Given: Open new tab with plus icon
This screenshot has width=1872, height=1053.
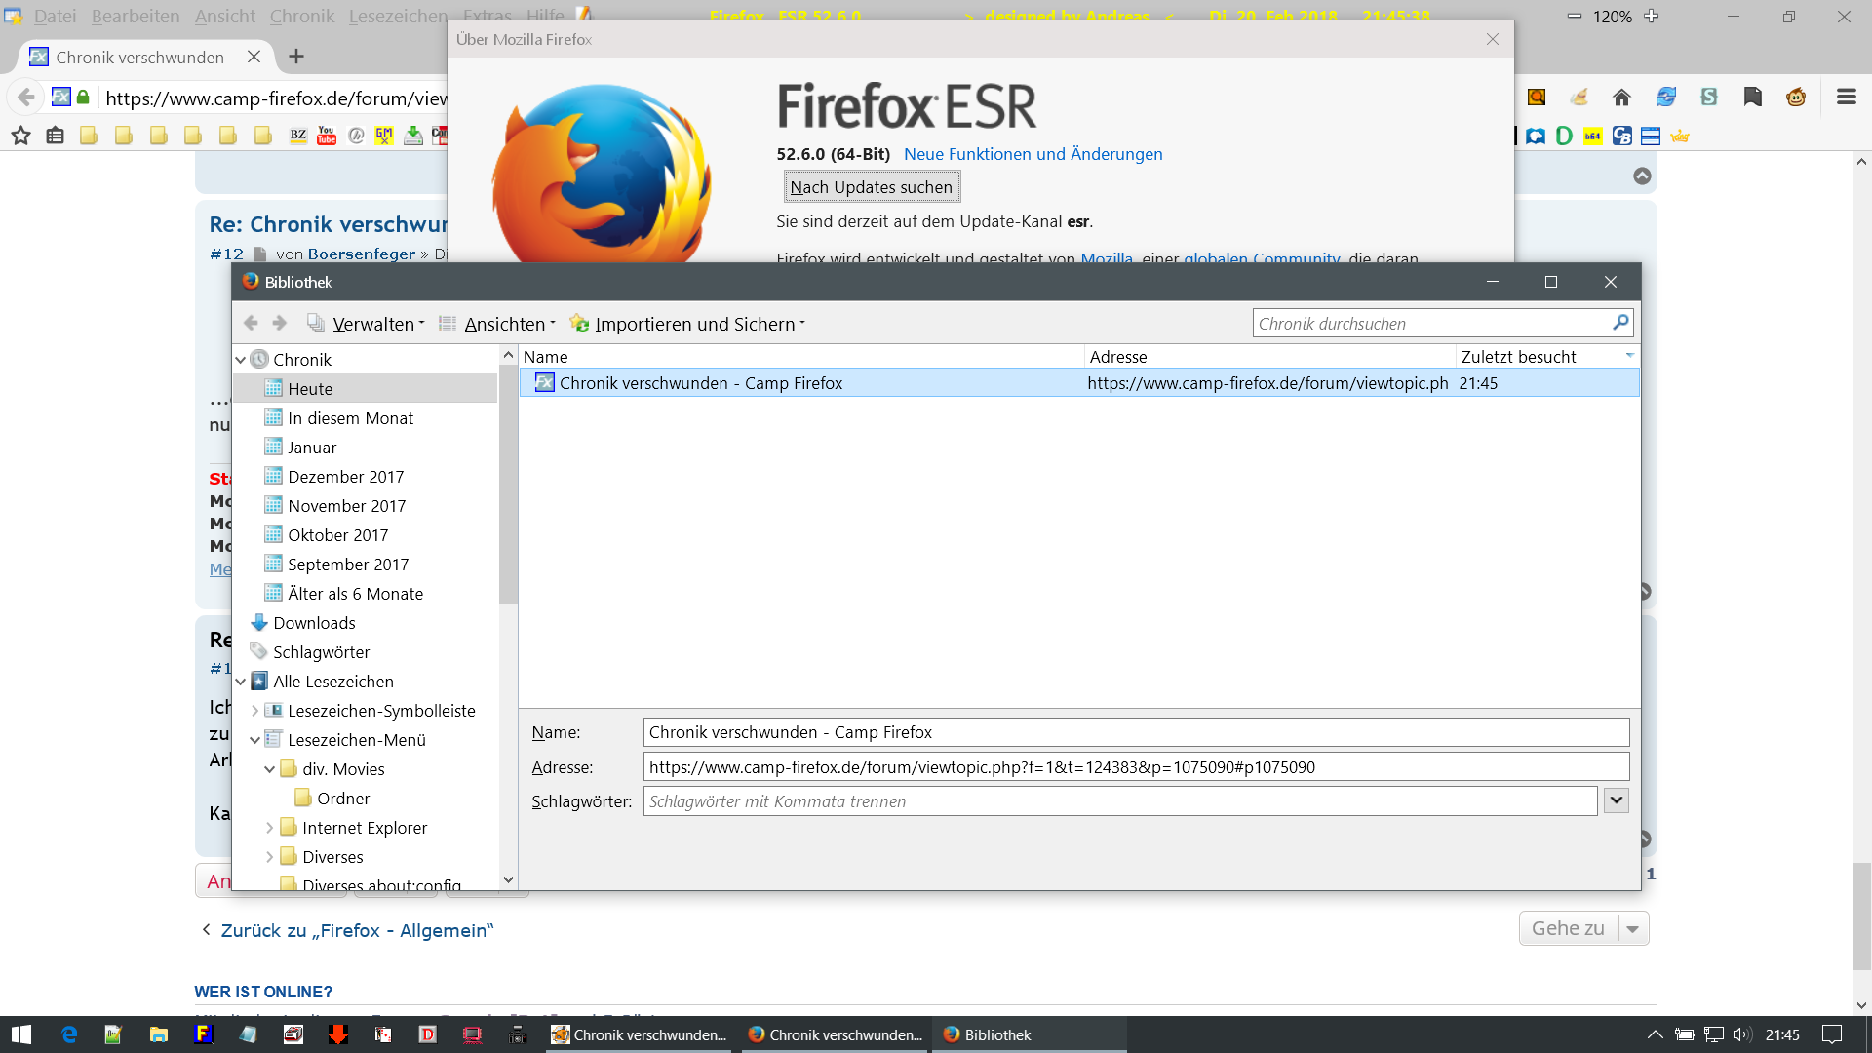Looking at the screenshot, I should [296, 57].
